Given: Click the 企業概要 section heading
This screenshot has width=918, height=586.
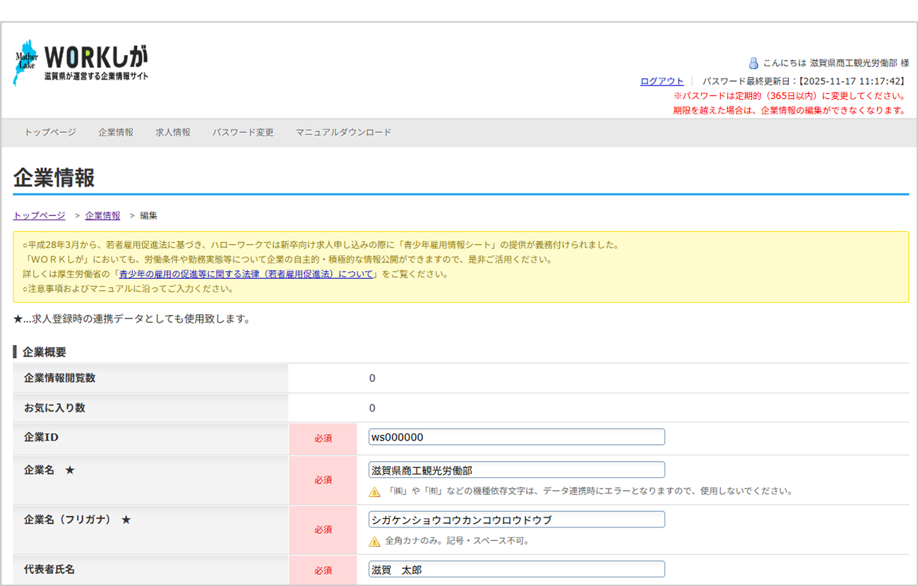Looking at the screenshot, I should click(x=44, y=352).
